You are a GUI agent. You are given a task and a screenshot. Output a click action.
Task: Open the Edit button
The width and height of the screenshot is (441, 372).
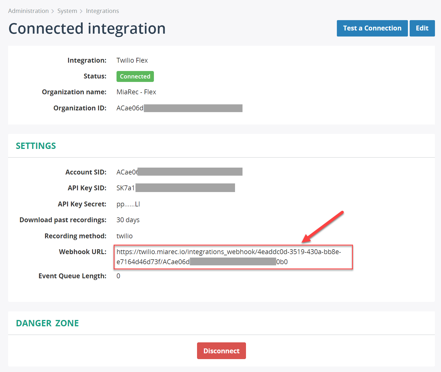[x=422, y=28]
